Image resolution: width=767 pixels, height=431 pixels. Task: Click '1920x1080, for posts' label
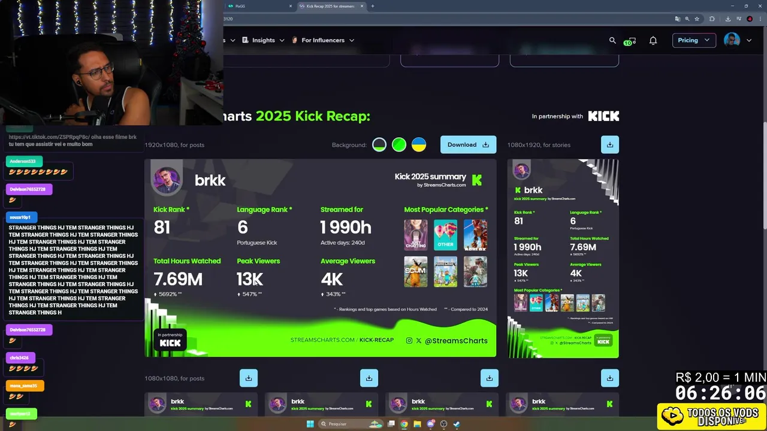[x=174, y=145]
